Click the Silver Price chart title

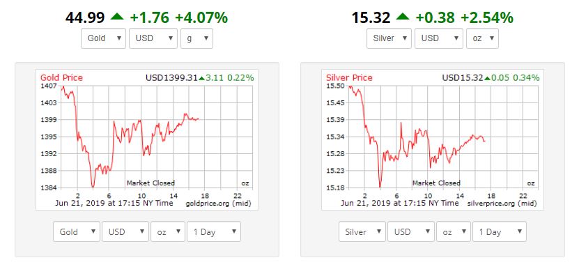coord(349,78)
